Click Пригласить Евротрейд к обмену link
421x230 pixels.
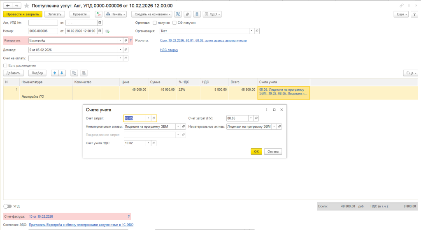(81, 225)
